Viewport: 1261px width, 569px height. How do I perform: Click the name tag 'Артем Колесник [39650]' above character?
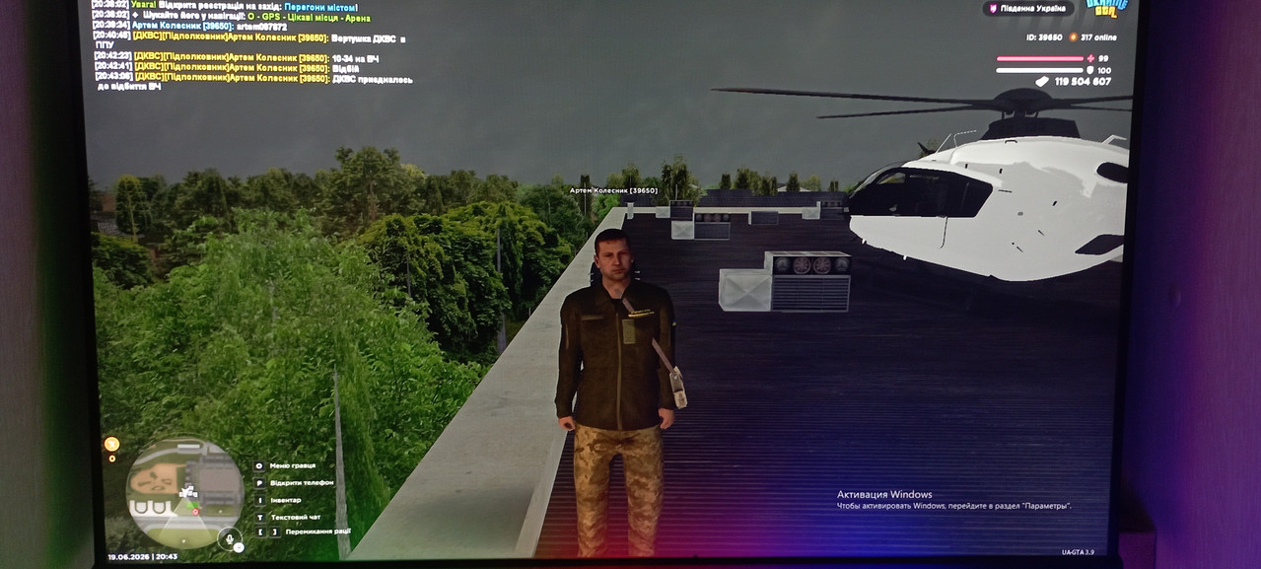(613, 190)
